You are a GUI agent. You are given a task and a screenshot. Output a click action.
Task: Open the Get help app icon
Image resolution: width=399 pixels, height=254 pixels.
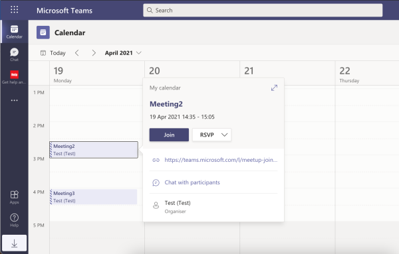[x=14, y=77]
